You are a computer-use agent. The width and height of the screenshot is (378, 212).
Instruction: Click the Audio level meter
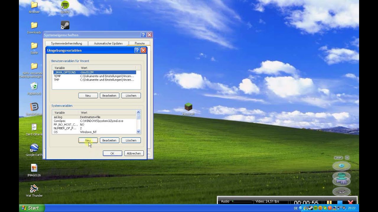coord(242,201)
